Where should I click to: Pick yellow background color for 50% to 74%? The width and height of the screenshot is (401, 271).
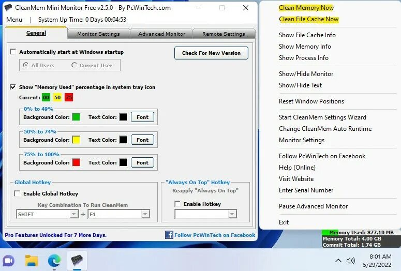click(x=76, y=140)
